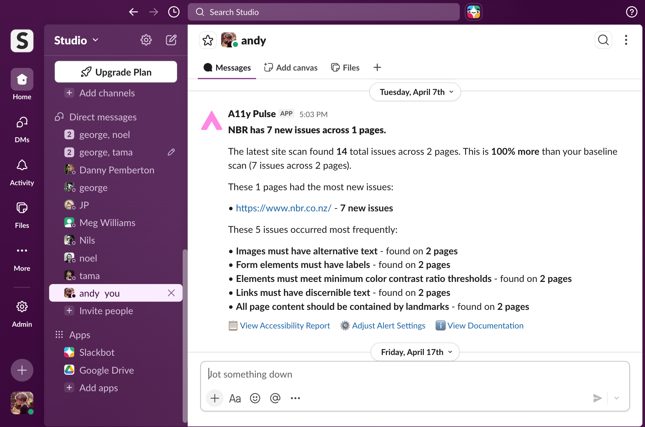Open more composer options ellipsis

pyautogui.click(x=295, y=398)
